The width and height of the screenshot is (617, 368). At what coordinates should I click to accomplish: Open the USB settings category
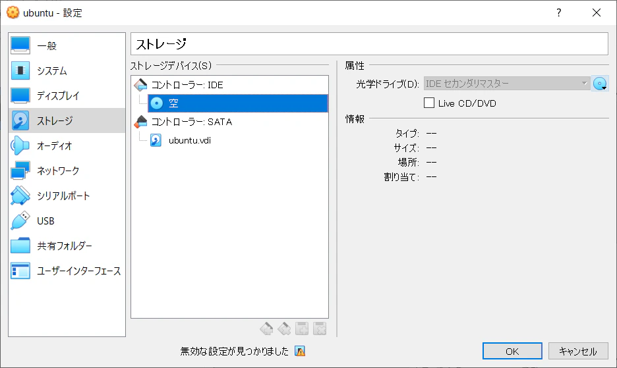click(x=67, y=221)
